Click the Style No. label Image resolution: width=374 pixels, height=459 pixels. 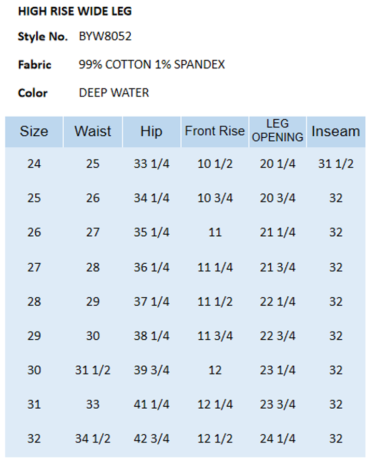coord(43,37)
